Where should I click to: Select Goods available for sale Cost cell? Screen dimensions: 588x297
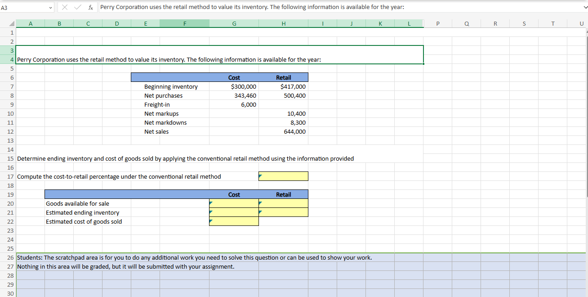point(234,203)
